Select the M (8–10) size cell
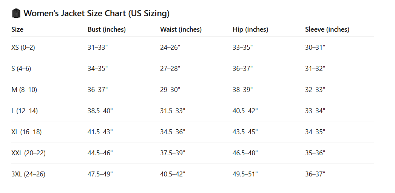Screen dimensions: 395x193 pos(24,90)
